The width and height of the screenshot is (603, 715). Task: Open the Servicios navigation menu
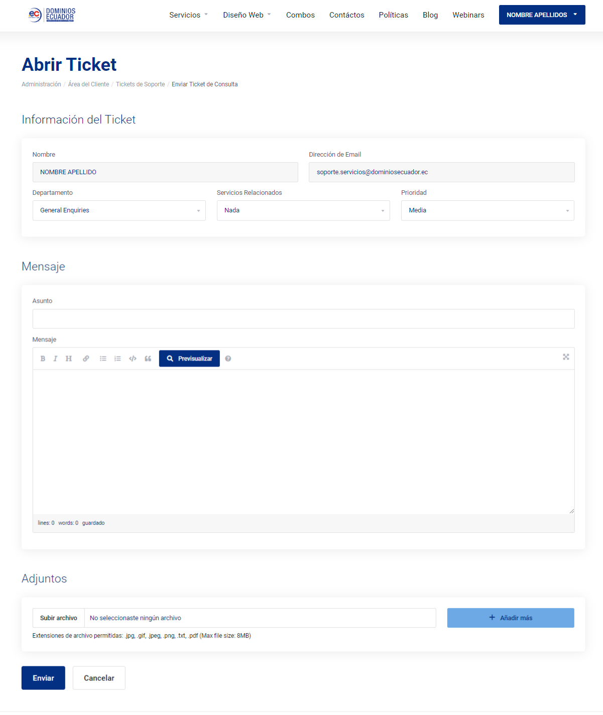[x=188, y=15]
